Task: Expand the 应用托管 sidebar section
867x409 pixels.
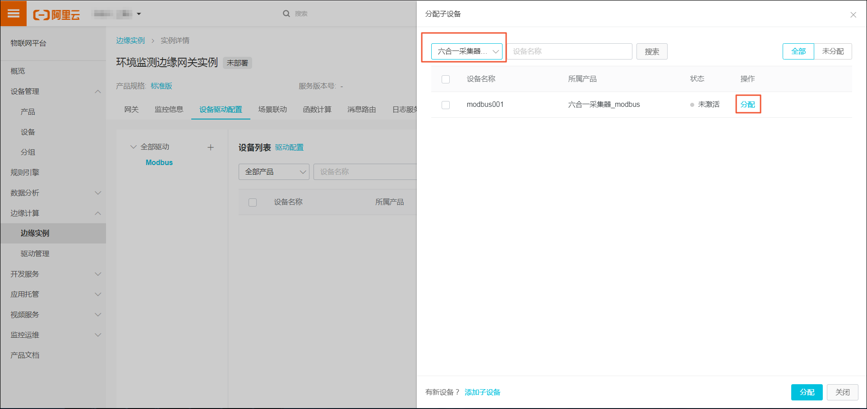Action: pyautogui.click(x=98, y=294)
